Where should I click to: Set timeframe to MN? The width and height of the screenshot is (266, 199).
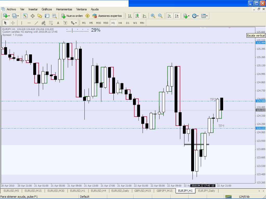coord(142,23)
